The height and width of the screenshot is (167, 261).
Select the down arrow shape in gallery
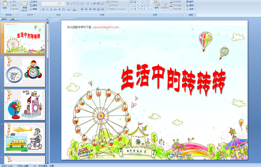click(x=148, y=6)
